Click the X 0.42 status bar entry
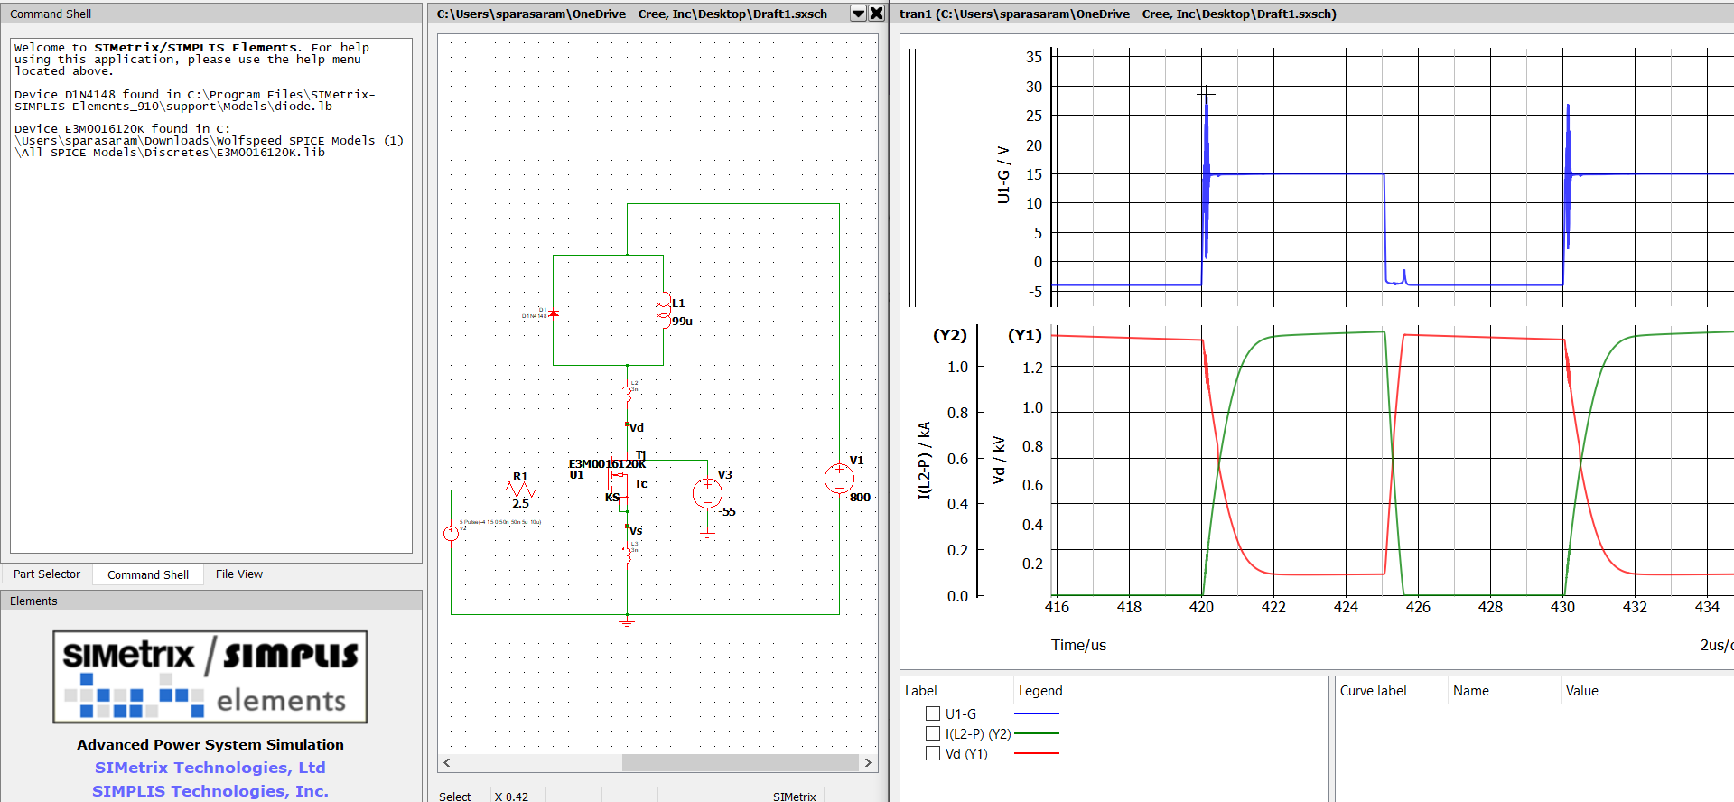The width and height of the screenshot is (1734, 802). click(512, 797)
